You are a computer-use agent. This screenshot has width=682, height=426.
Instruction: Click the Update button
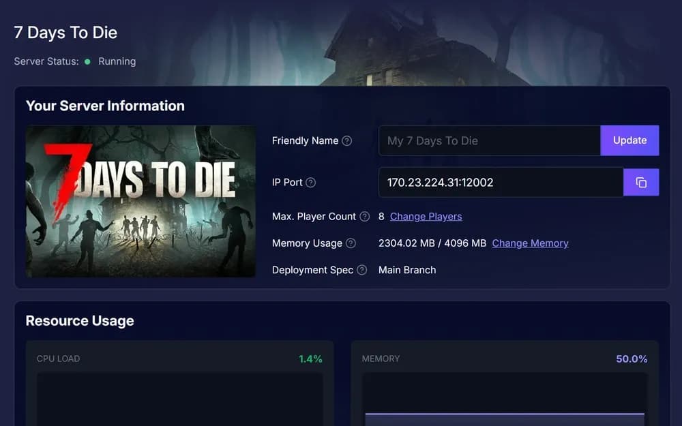pyautogui.click(x=629, y=140)
